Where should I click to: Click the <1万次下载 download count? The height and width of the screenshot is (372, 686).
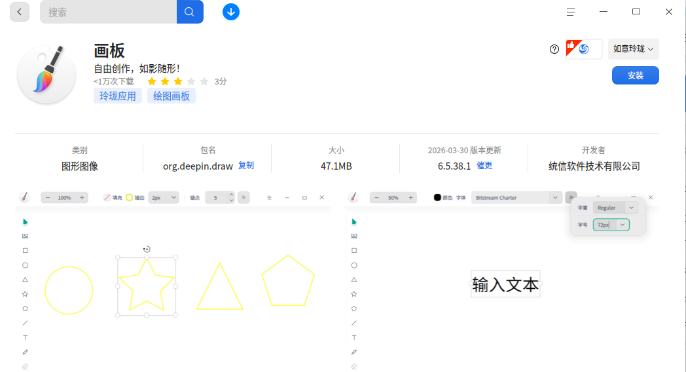pos(114,81)
